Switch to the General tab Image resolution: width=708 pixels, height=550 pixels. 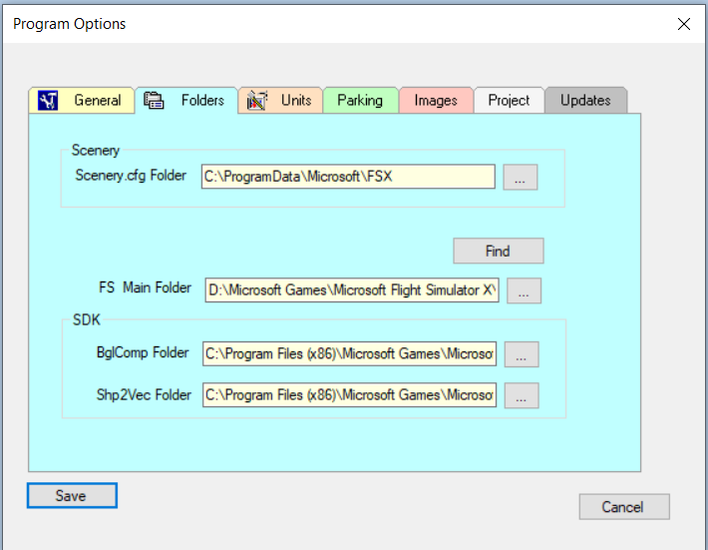tap(97, 101)
